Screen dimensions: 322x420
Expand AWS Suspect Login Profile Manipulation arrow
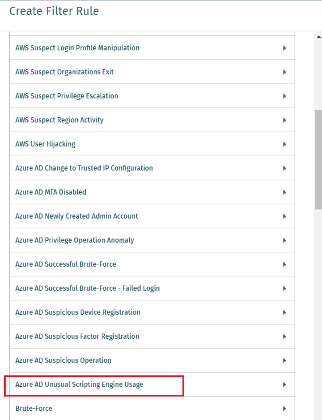point(284,48)
